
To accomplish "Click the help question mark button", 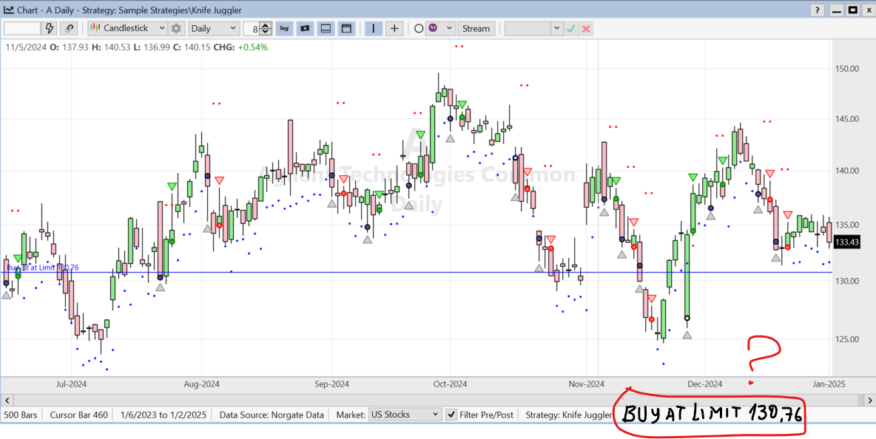I will pos(818,10).
